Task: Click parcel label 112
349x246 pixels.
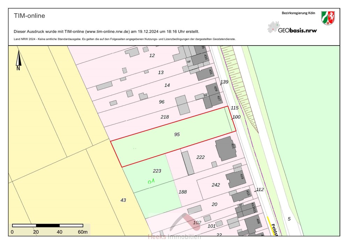Action: [260, 190]
